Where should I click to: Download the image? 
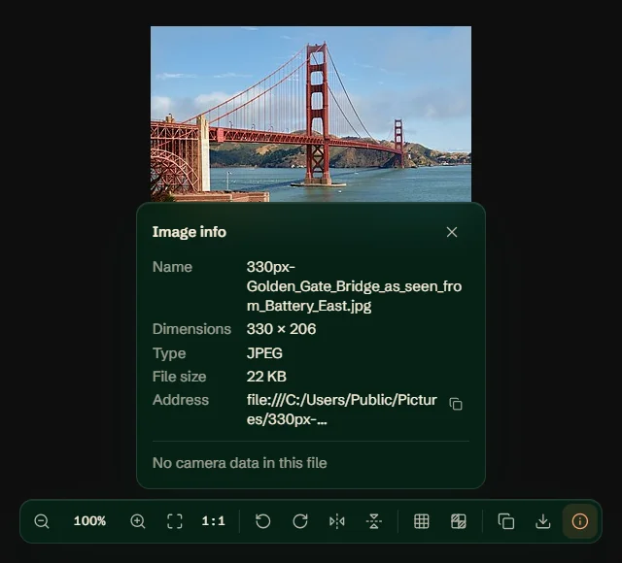click(x=543, y=521)
